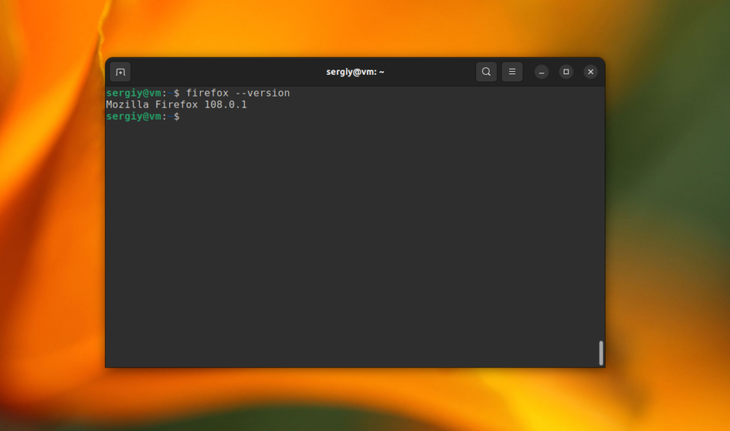Click the window title sergiy@vm: ~
This screenshot has height=431, width=730.
pos(355,72)
